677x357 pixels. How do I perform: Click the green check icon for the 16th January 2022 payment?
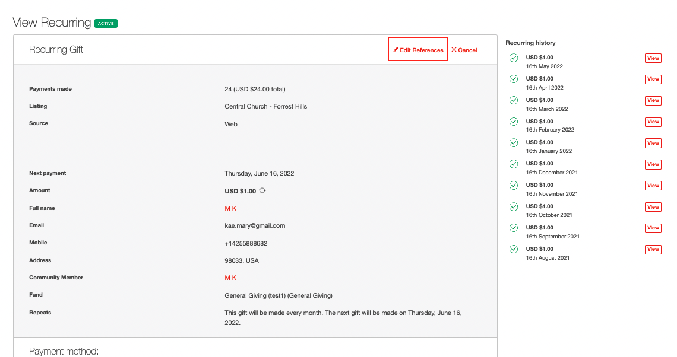click(513, 142)
